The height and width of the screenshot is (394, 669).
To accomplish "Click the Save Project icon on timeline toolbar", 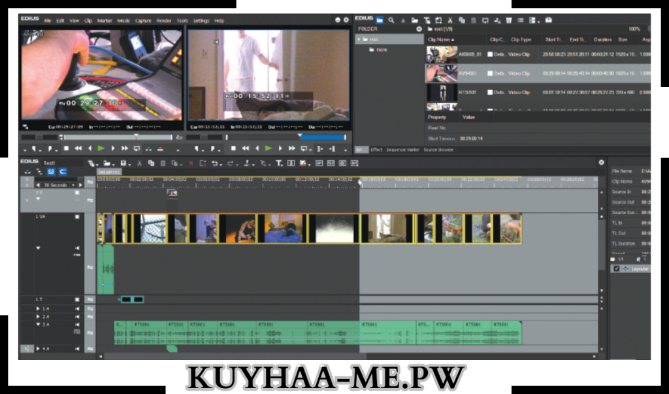I will pyautogui.click(x=123, y=163).
